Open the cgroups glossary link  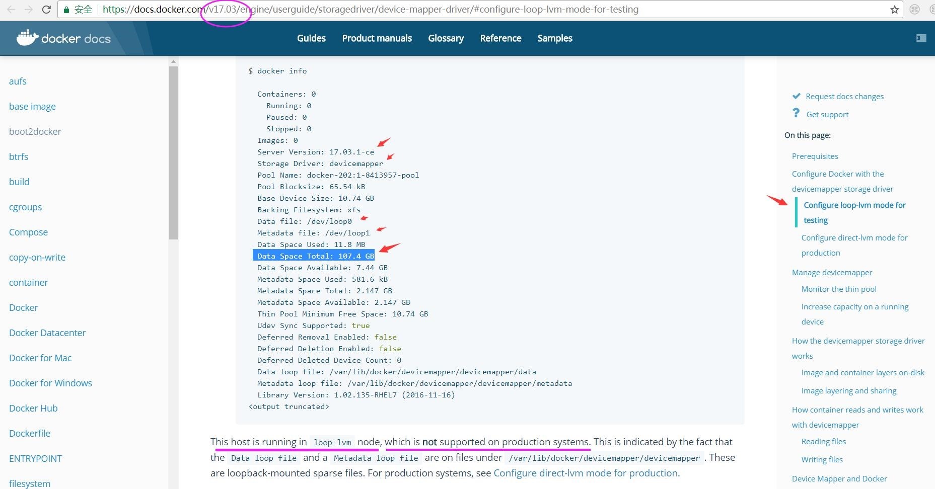point(25,207)
